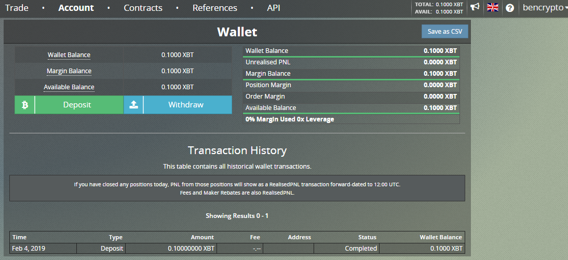Screen dimensions: 568x260
Task: Click the Transaction History heading
Action: [237, 150]
